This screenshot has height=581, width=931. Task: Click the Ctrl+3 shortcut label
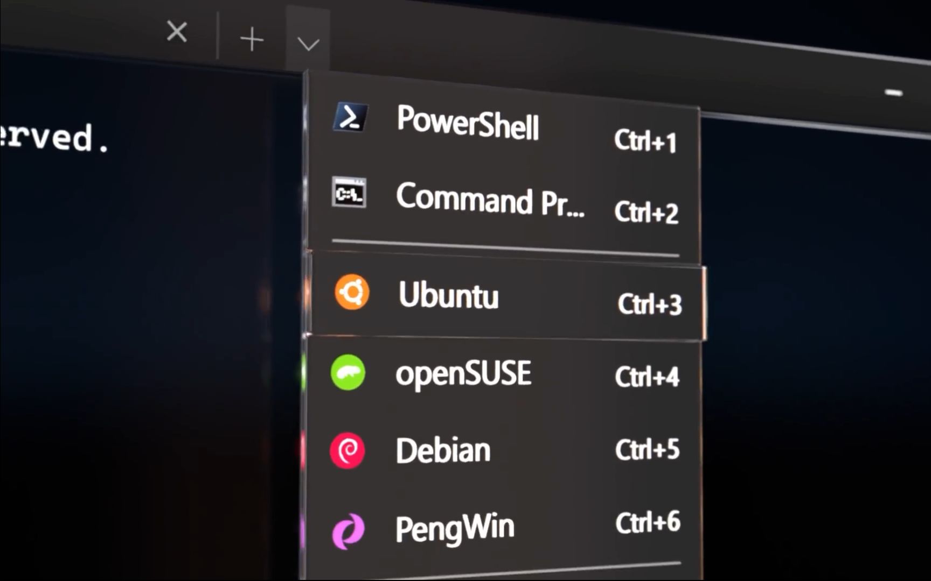(650, 304)
